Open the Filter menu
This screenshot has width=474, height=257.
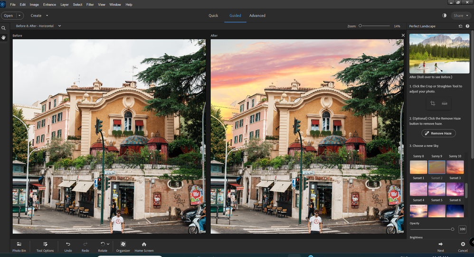[x=90, y=5]
